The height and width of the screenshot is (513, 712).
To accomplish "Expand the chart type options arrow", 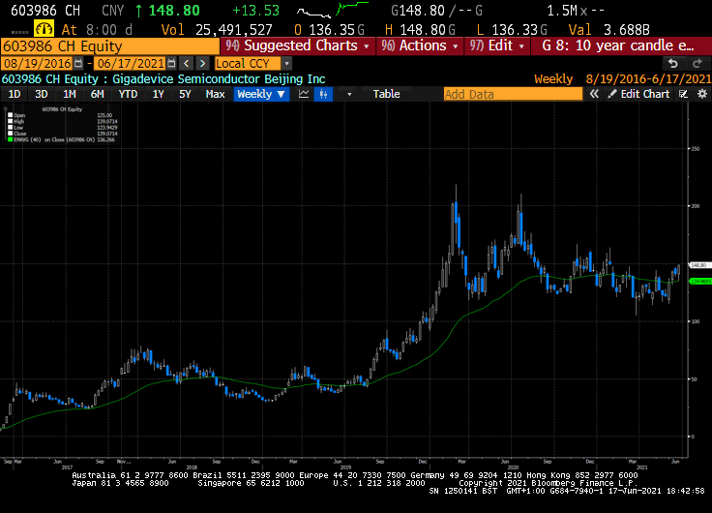I will [349, 94].
